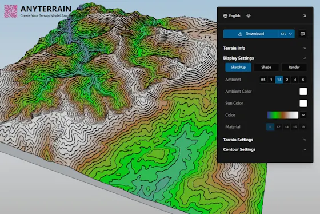320x214 pixels.
Task: Click the download arrow icon
Action: tap(240, 34)
